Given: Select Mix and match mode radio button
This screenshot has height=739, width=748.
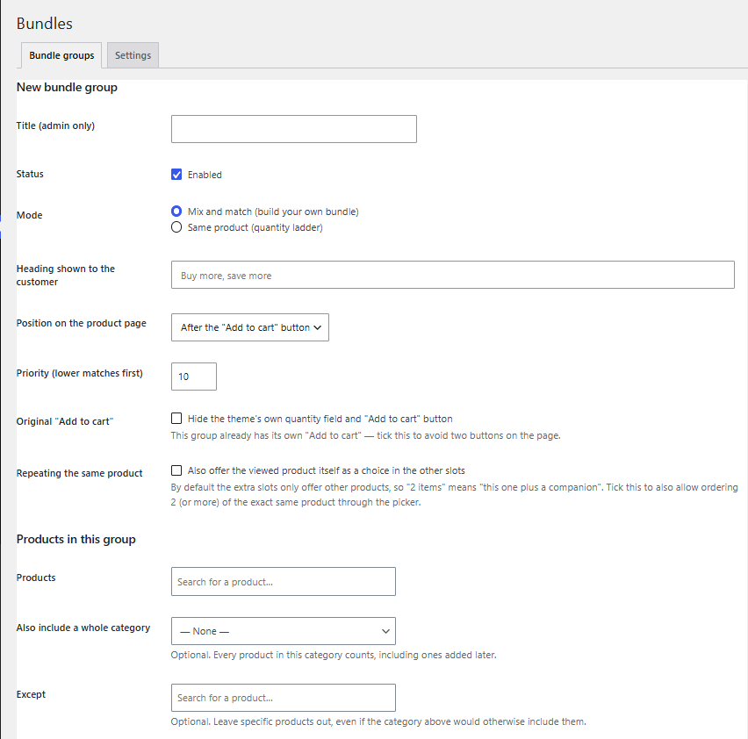Looking at the screenshot, I should tap(176, 212).
